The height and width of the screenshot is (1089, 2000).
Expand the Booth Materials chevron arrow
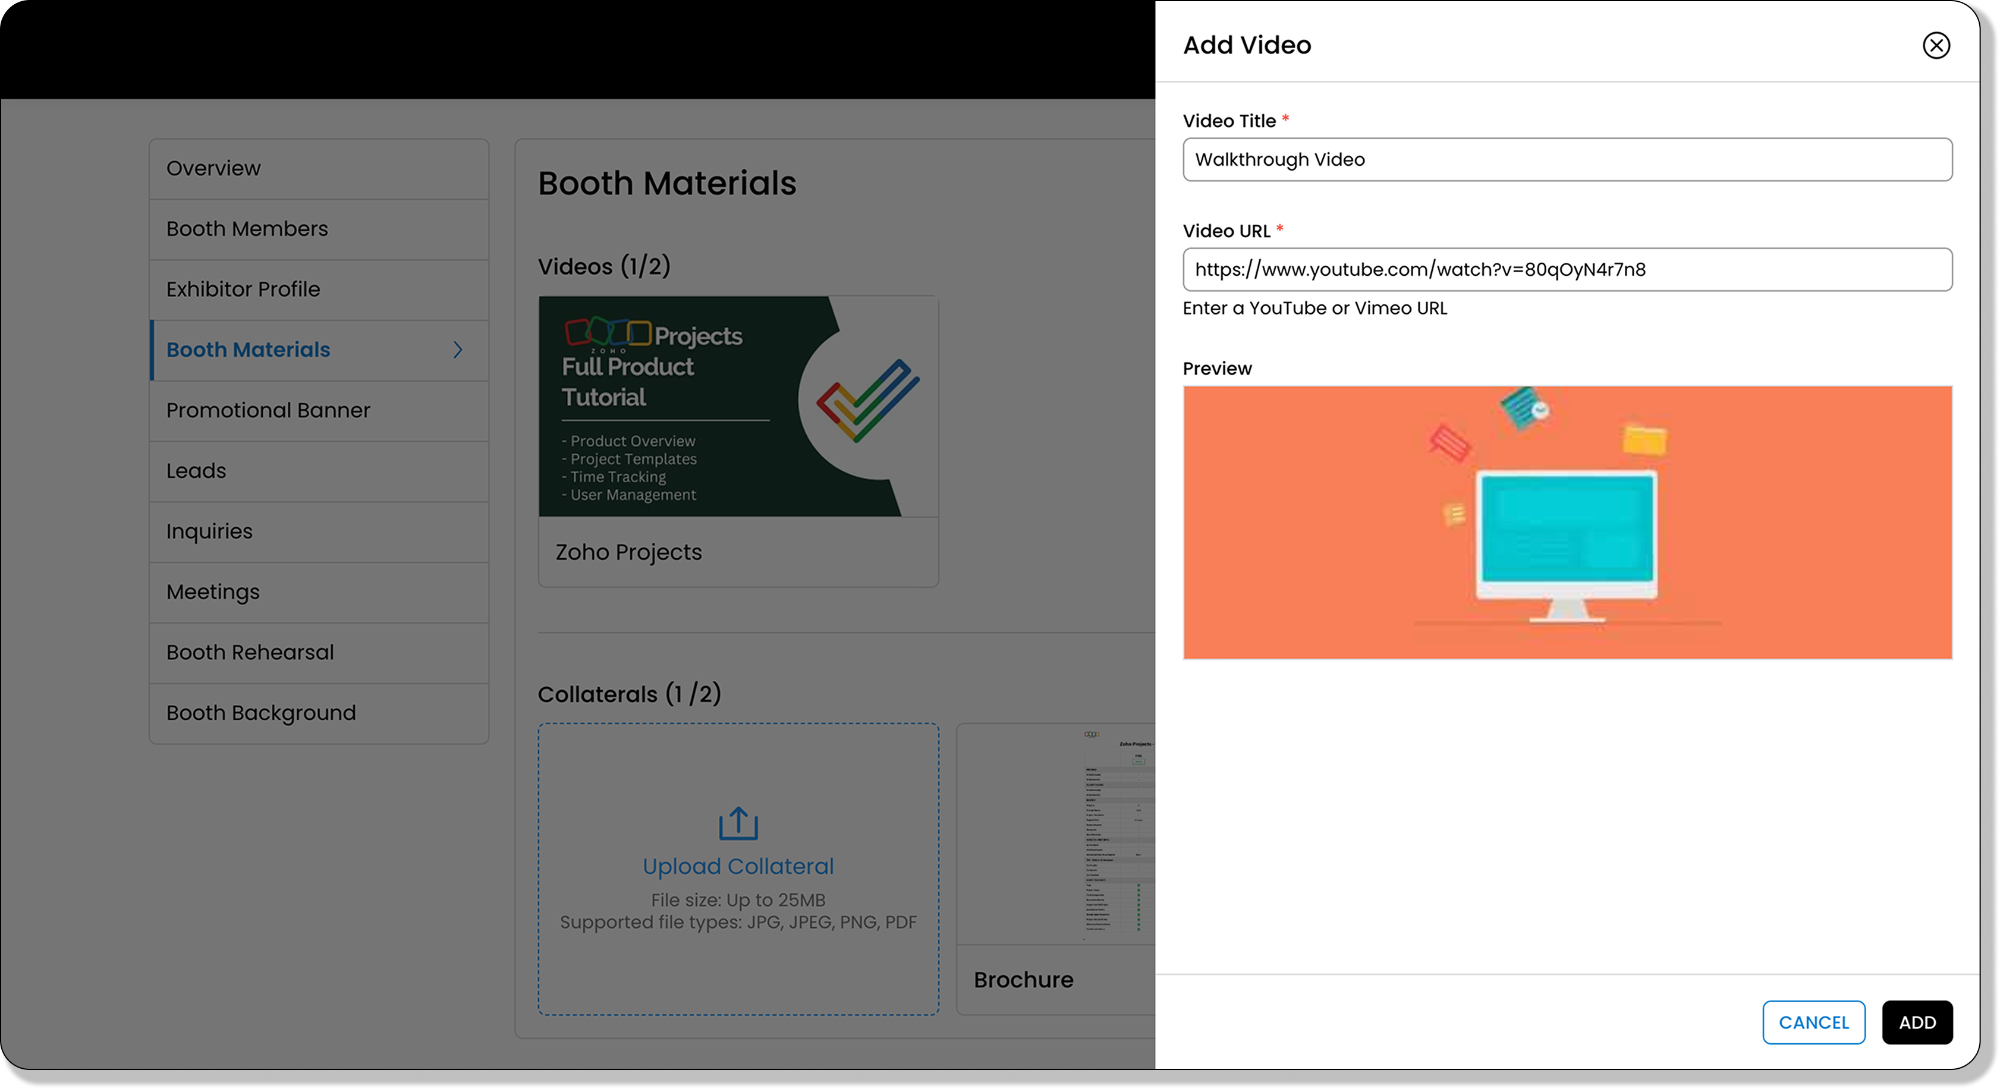(x=458, y=350)
